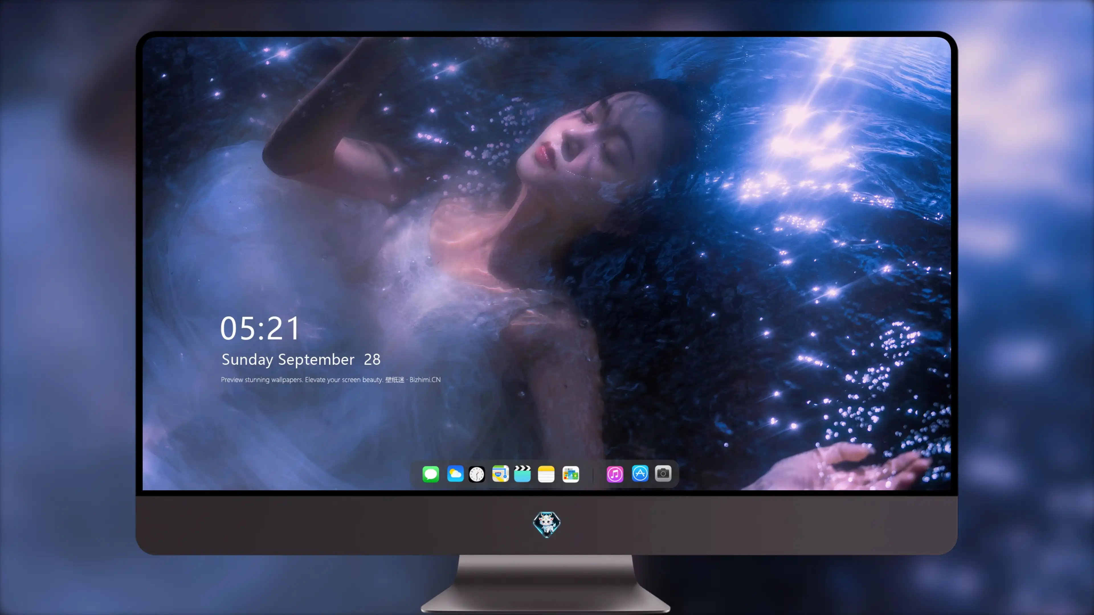
Task: Launch the Weather app from the dock
Action: [455, 474]
